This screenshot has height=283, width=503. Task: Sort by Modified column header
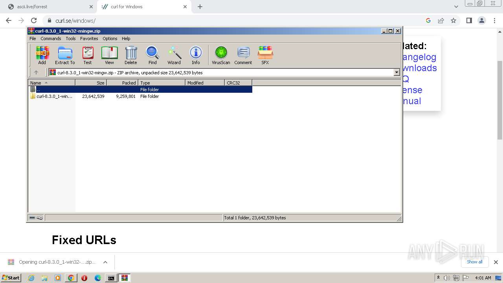click(x=205, y=83)
